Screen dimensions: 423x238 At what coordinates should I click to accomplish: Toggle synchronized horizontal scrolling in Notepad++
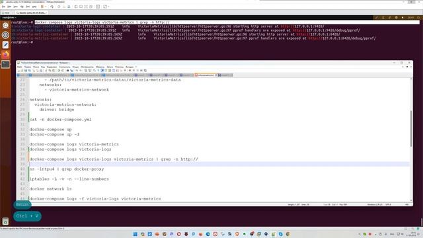click(x=89, y=71)
